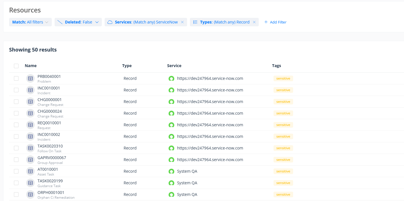404x201 pixels.
Task: Open the PRB0040001 problem record
Action: click(49, 76)
